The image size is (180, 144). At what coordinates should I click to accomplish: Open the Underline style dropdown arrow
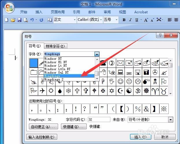141,20
